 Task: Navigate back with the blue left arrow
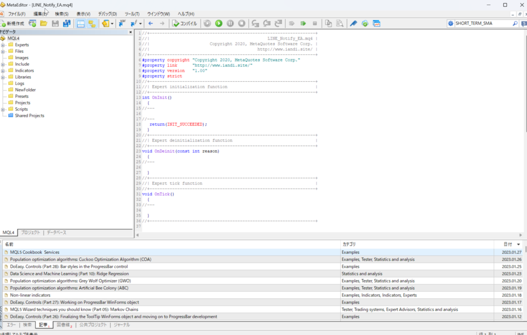click(x=151, y=24)
